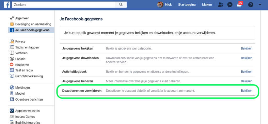Click the Je Facebook-gegevens sidebar icon
The height and width of the screenshot is (124, 268).
coord(12,30)
